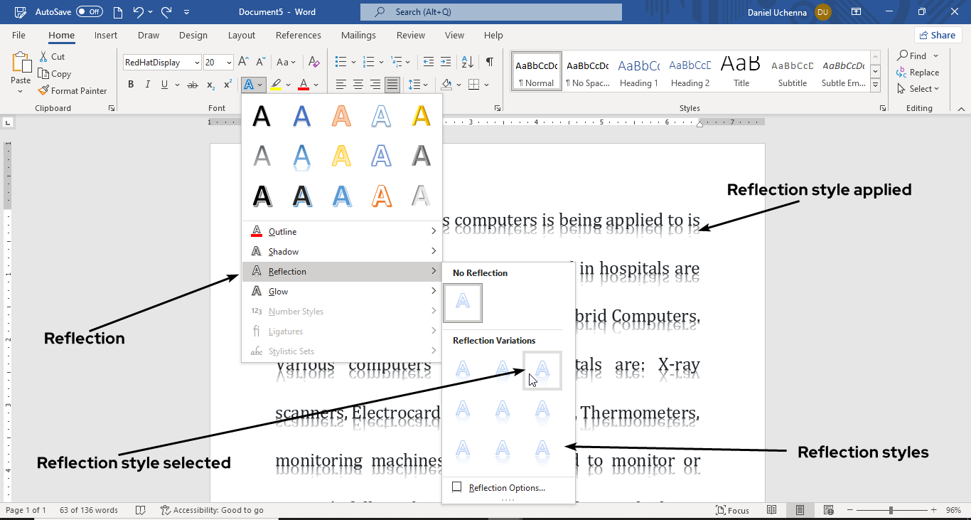Click the Share button

937,36
